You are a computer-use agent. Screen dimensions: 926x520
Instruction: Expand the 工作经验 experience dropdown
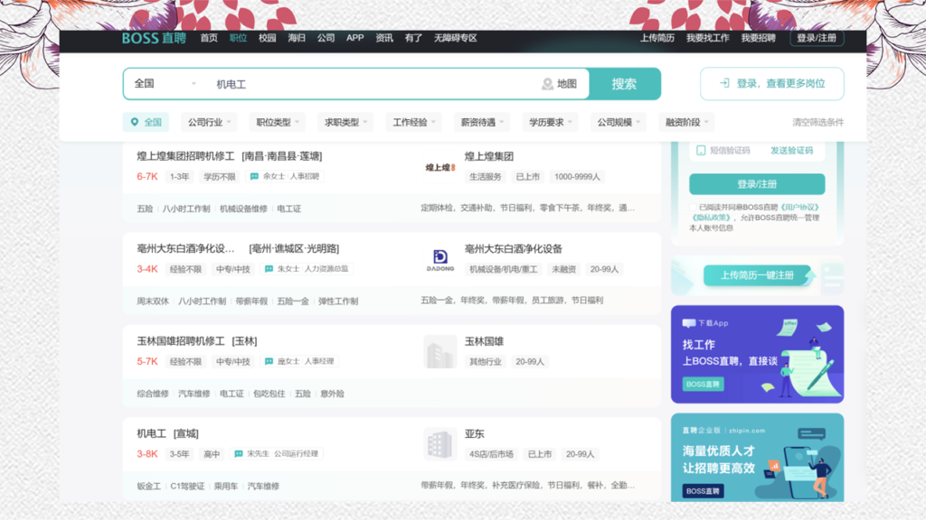pyautogui.click(x=414, y=122)
